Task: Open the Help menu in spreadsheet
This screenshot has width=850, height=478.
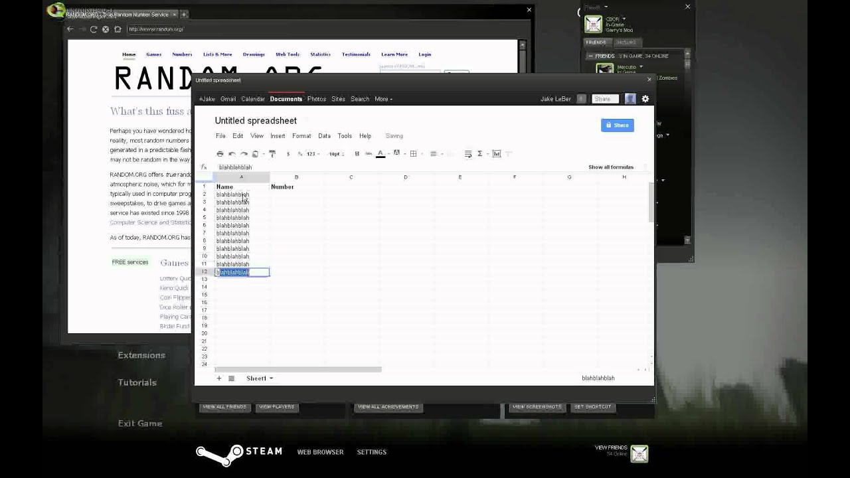Action: point(365,136)
